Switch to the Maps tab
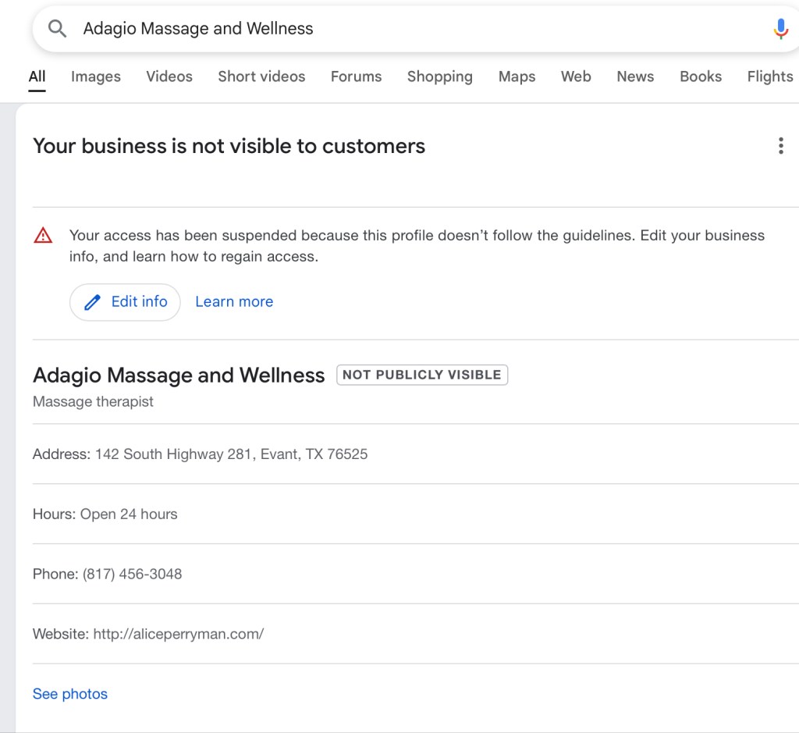Screen dimensions: 799x733 517,77
